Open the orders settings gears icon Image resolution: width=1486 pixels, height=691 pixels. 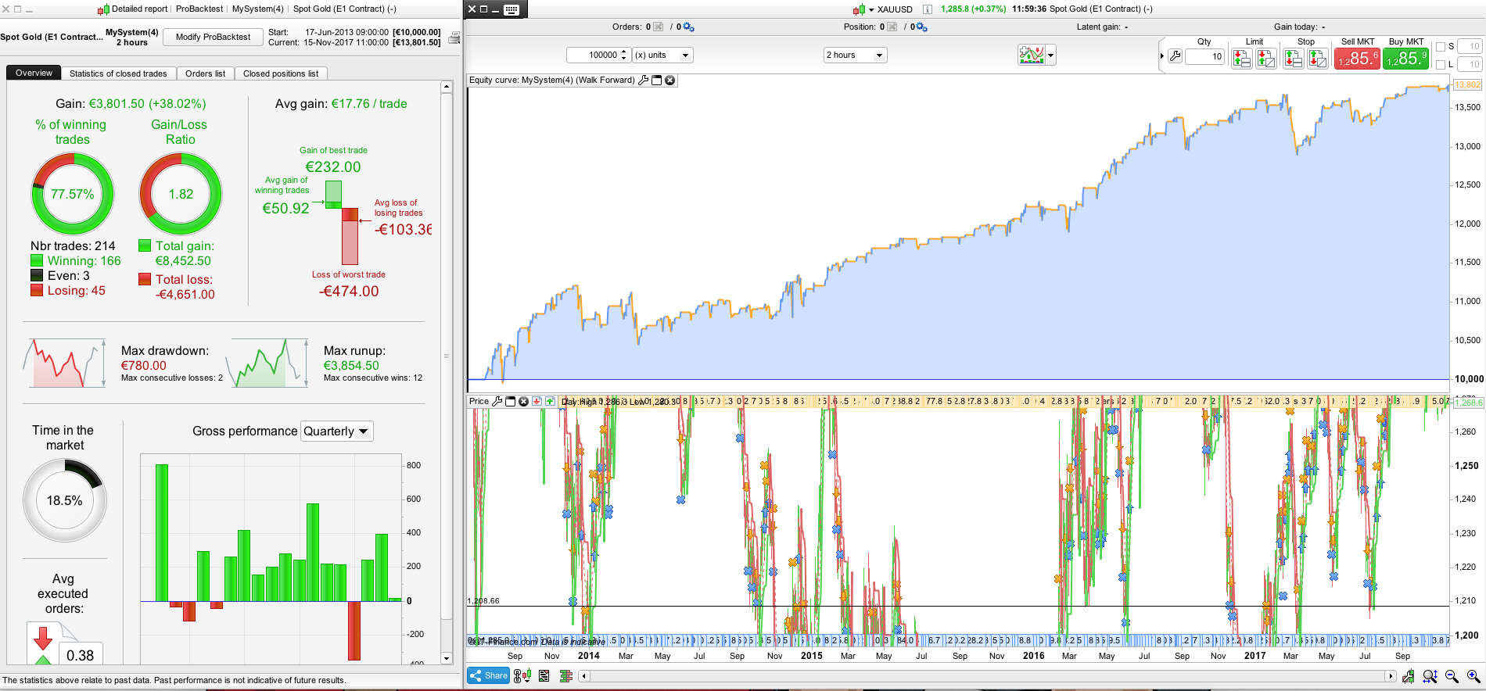pos(688,27)
